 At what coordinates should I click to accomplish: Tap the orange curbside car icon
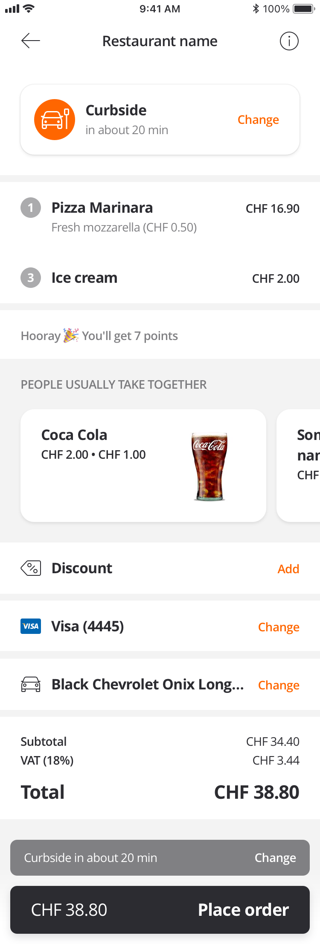click(55, 120)
